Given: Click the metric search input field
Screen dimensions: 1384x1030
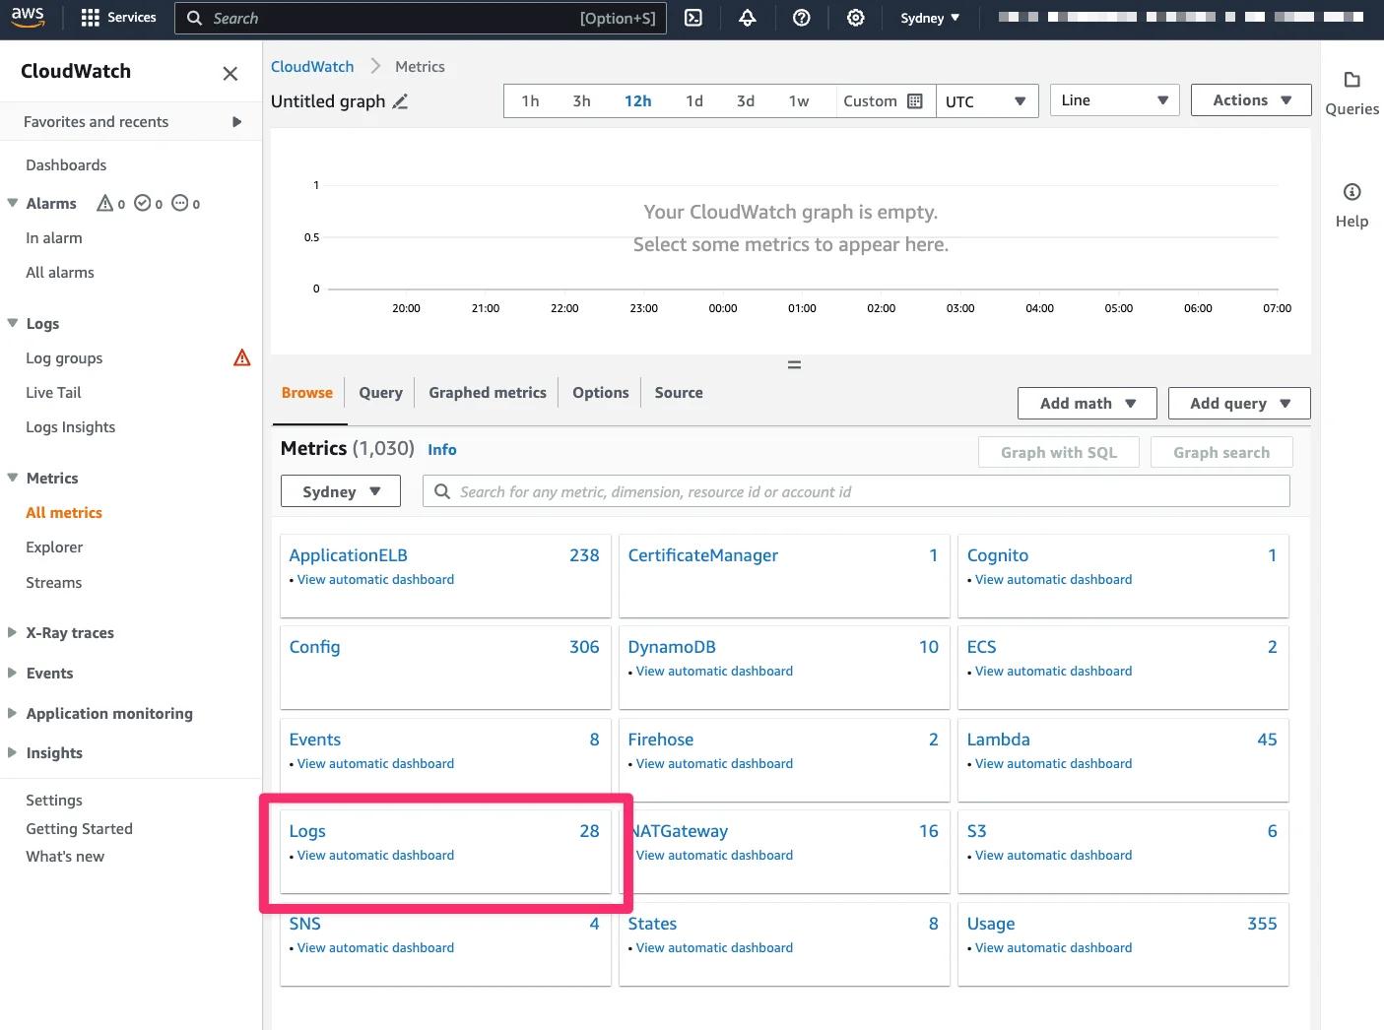Looking at the screenshot, I should [x=855, y=490].
